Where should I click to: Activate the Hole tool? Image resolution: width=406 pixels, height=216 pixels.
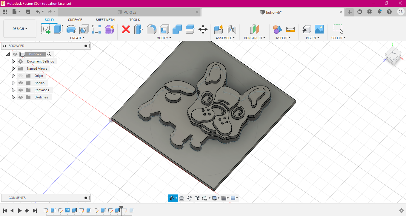click(x=84, y=29)
